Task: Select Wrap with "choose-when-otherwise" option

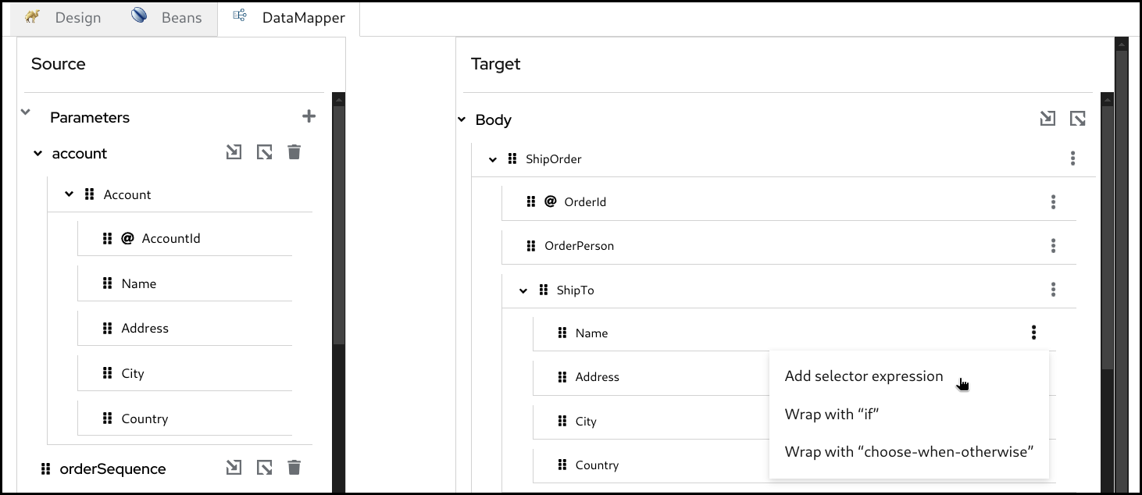Action: click(909, 452)
